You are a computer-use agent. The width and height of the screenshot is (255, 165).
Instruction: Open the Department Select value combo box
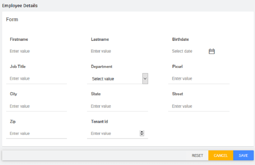[114, 79]
